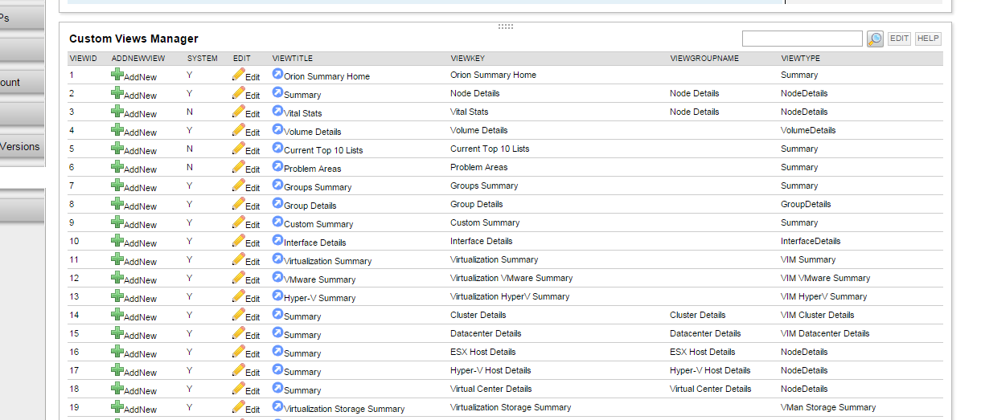
Task: Click the sidebar button ending in 'Versions'
Action: (22, 146)
